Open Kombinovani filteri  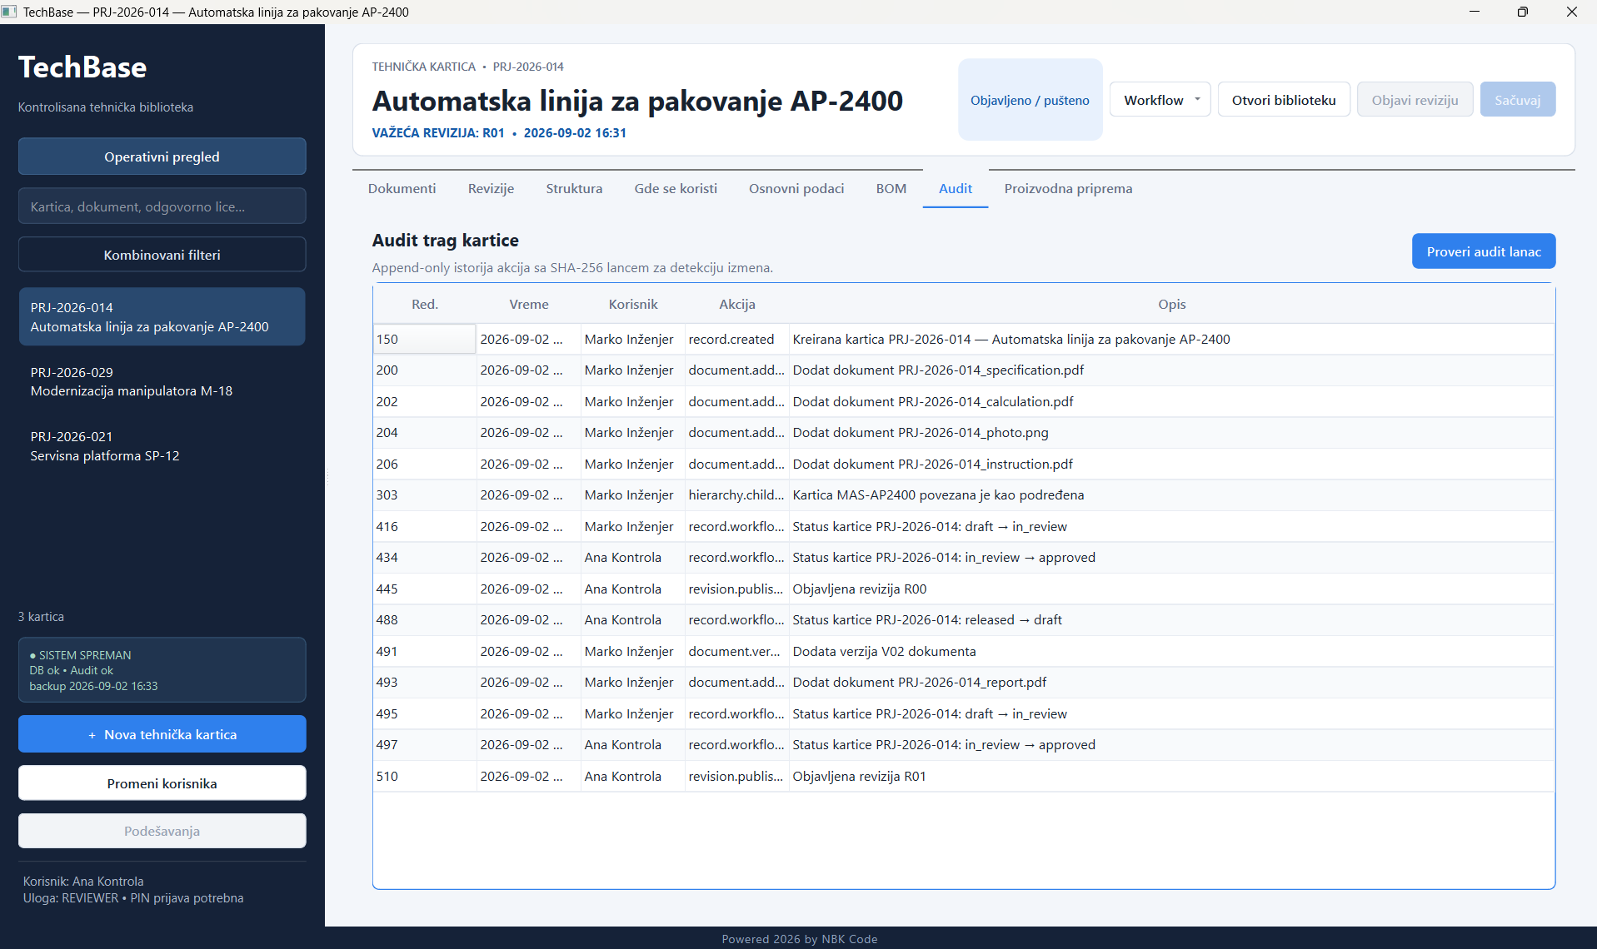tap(162, 255)
